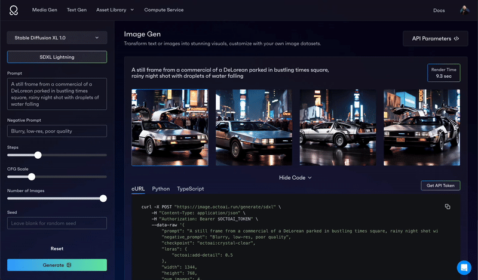Select the first generated DeLorean image
Viewport: 478px width, 280px height.
click(x=170, y=127)
